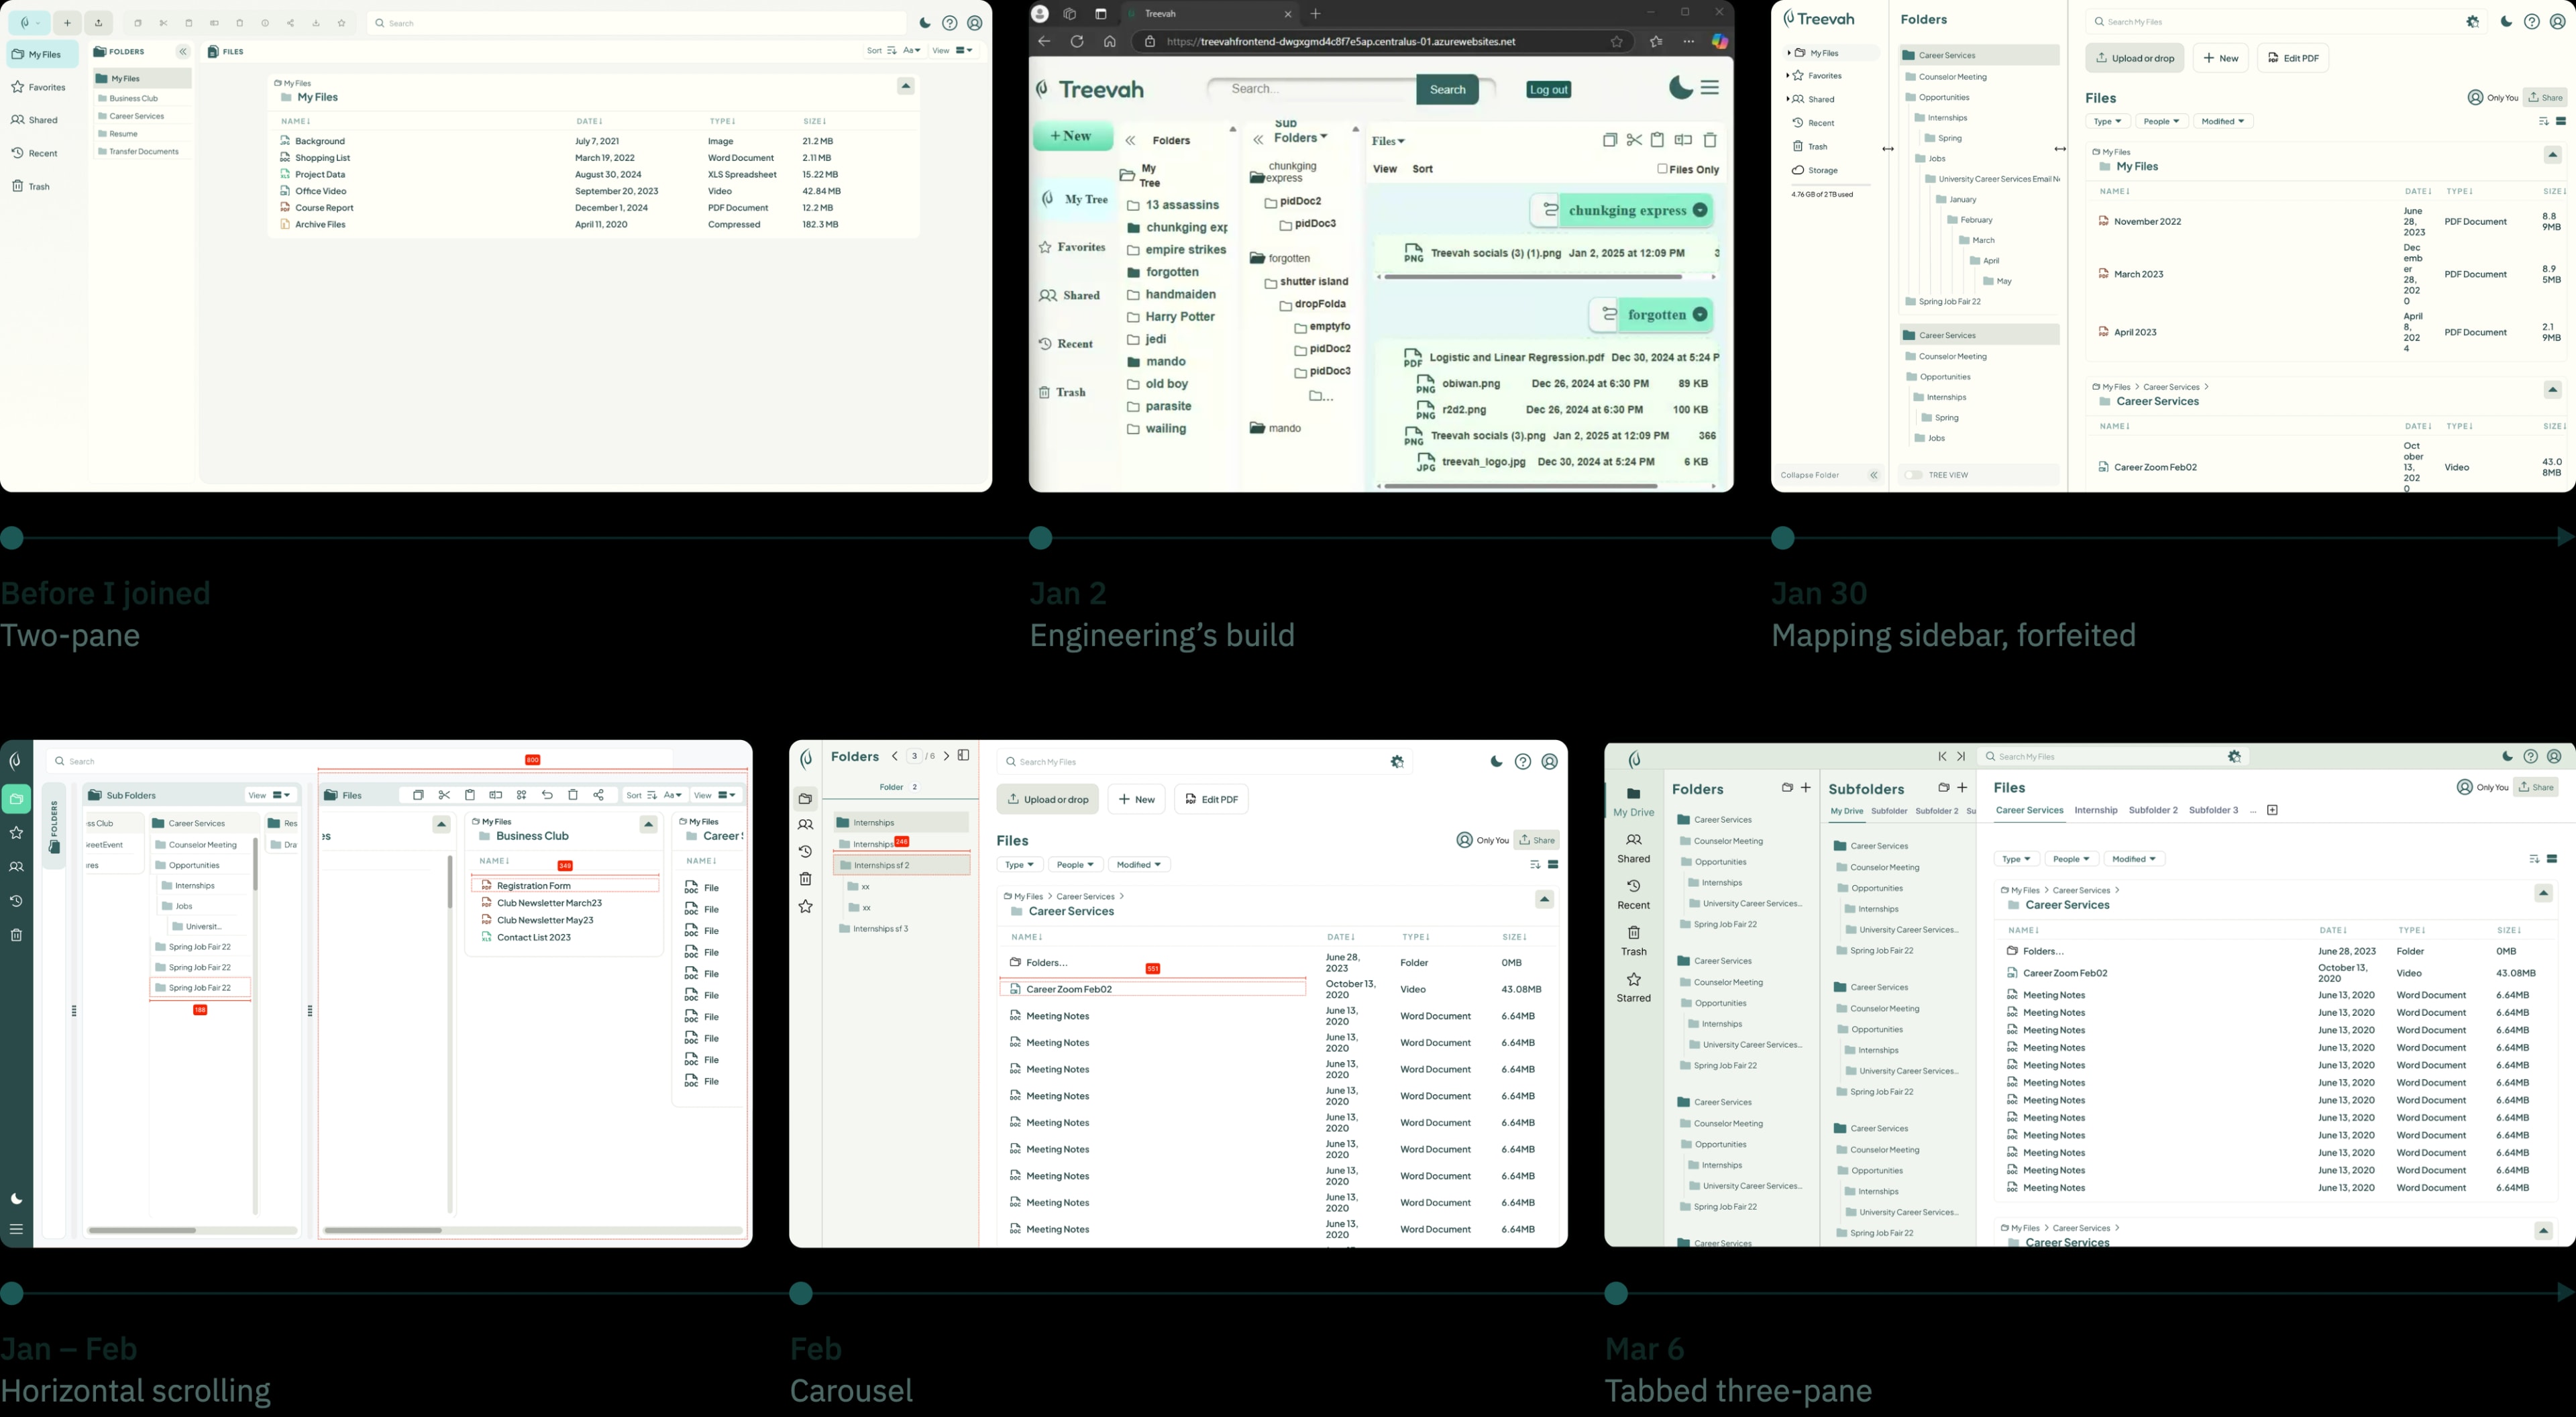This screenshot has height=1417, width=2576.
Task: Open Modified filter dropdown in Tabbed three-pane window
Action: 2134,859
